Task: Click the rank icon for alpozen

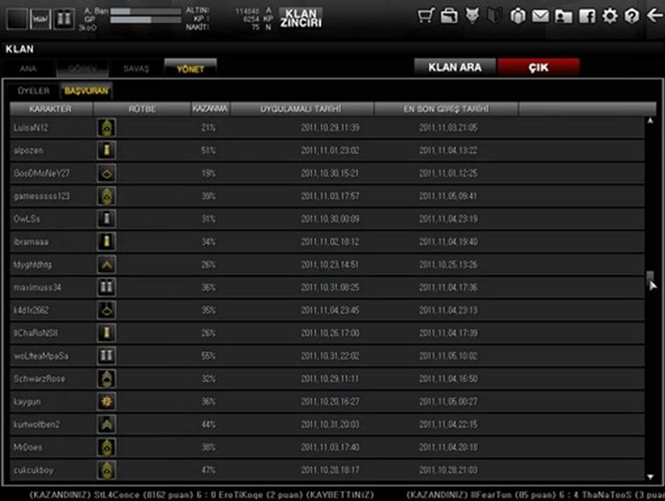Action: tap(107, 150)
